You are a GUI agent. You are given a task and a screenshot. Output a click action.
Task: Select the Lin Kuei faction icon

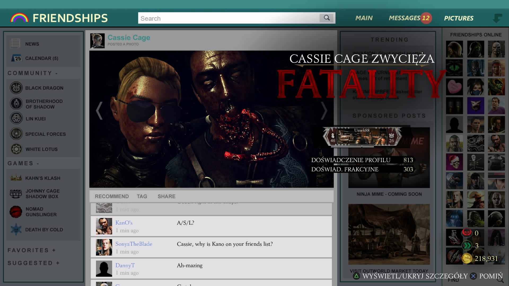click(16, 118)
